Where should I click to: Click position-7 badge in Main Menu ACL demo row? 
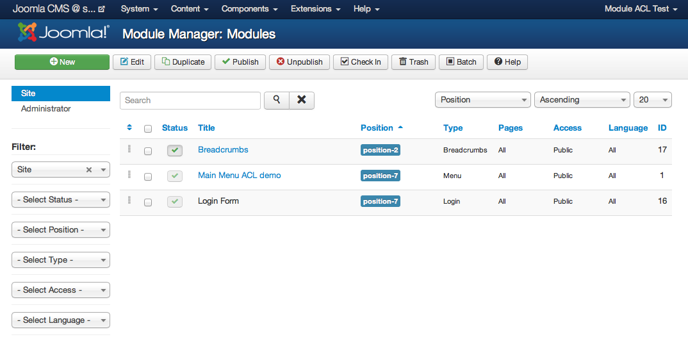click(x=381, y=176)
